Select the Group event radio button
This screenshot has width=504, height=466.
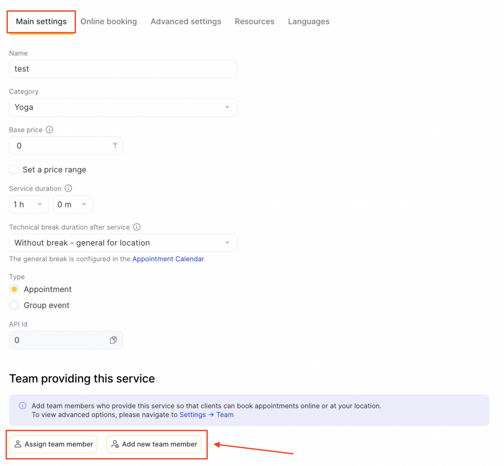click(x=14, y=305)
